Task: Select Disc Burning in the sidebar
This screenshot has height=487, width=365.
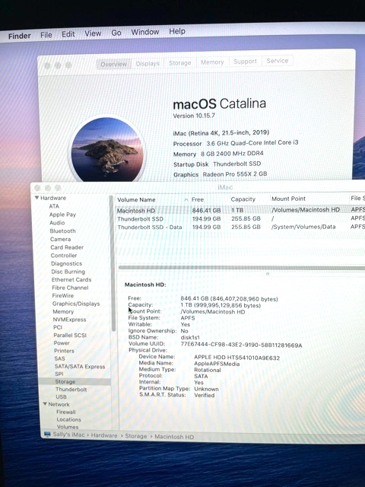Action: point(68,272)
